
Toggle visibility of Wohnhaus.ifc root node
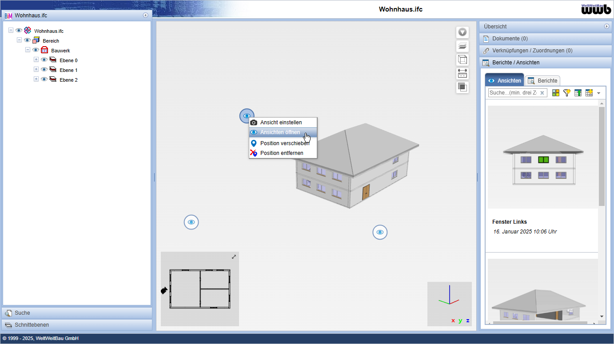[x=19, y=31]
